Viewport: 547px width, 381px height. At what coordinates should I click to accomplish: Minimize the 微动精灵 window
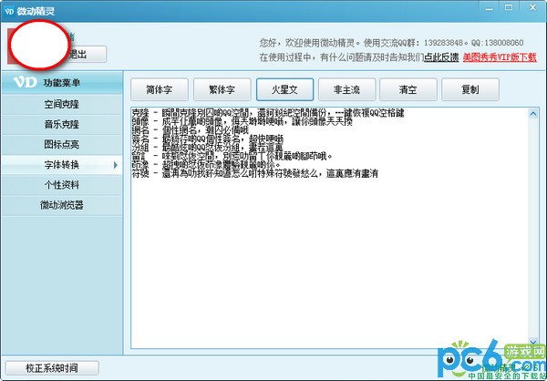tap(489, 8)
